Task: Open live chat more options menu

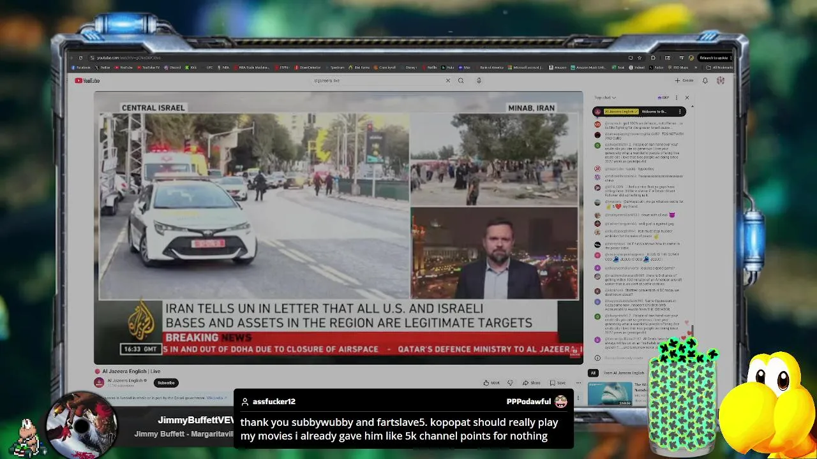Action: [677, 98]
